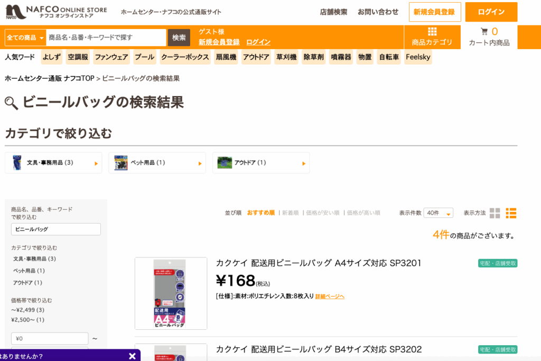Viewport: 541px width, 361px height.
Task: Click 宅配・店舗受取 badge on SP3201
Action: point(498,263)
